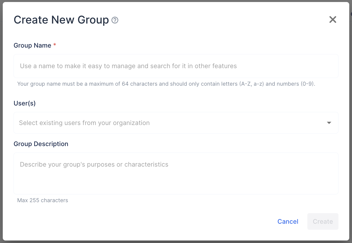Expand the Select existing users dropdown
Screen dimensions: 352x243
point(175,123)
